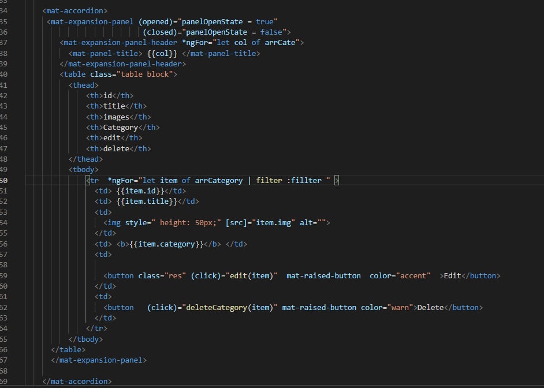Click the {{item.title}} interpolation
This screenshot has width=544, height=388.
click(147, 201)
